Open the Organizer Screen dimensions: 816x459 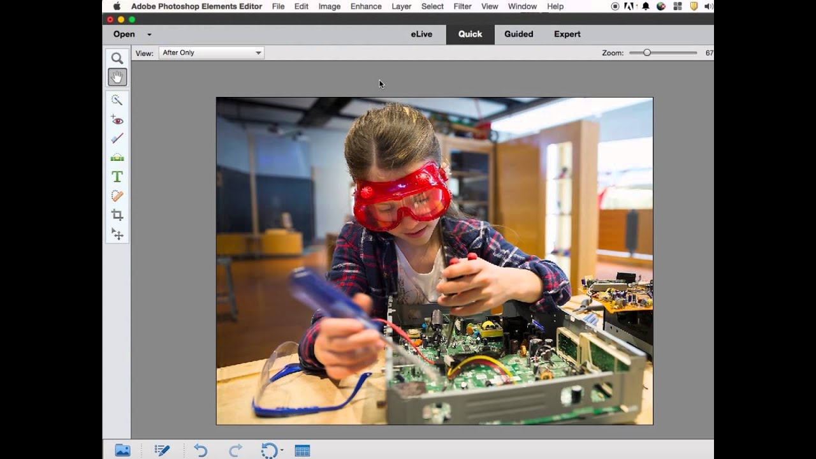tap(302, 450)
